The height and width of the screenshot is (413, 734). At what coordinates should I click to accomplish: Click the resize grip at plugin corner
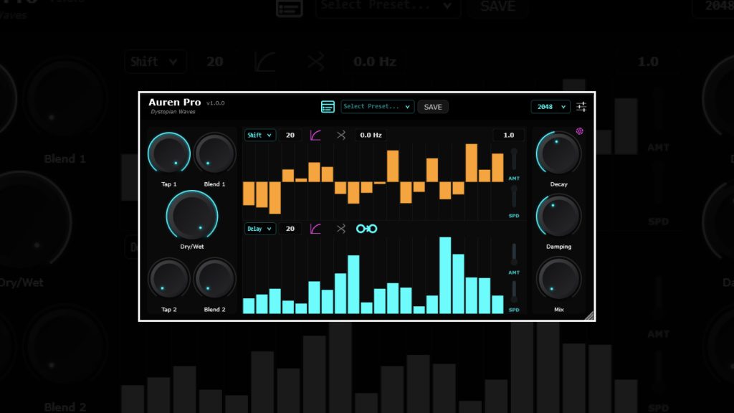click(x=590, y=315)
